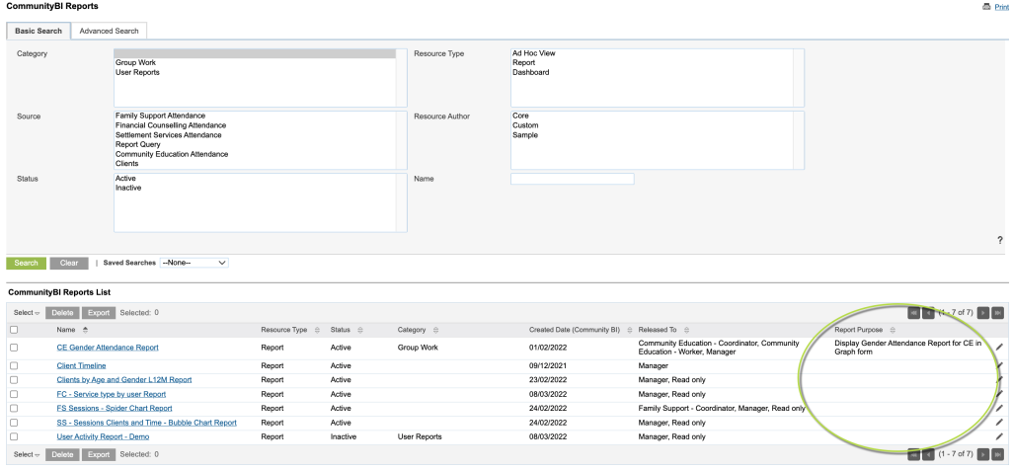Select Dashboard resource type

(652, 72)
